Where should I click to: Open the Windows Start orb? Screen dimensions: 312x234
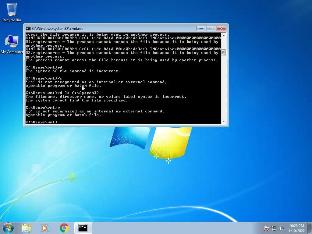coord(8,228)
